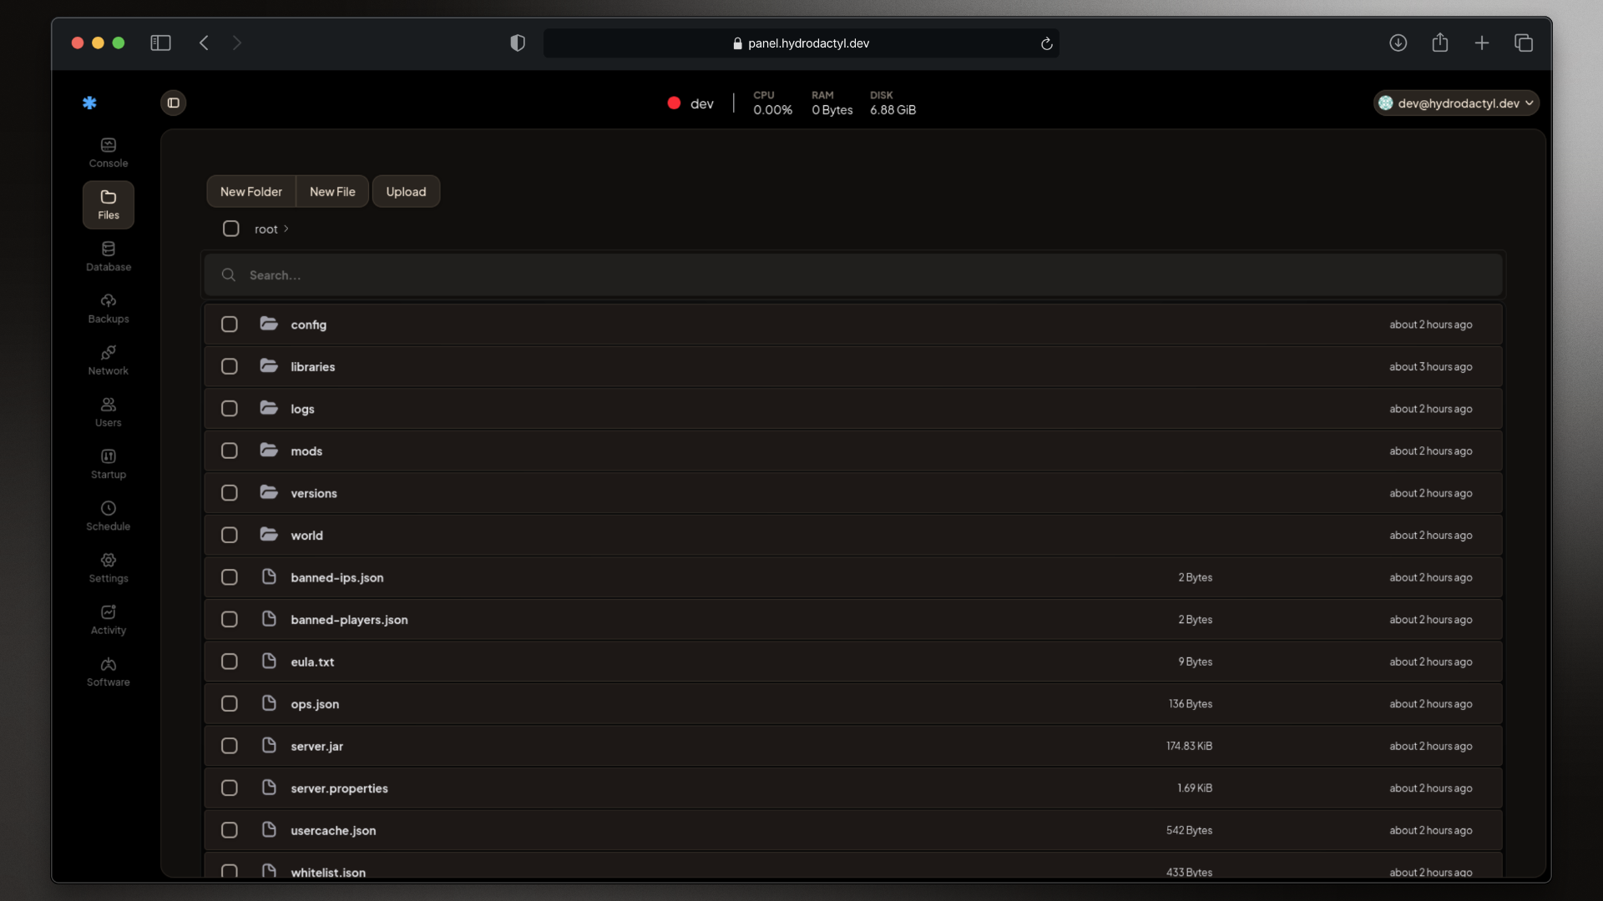Click the chevron after root breadcrumb
The width and height of the screenshot is (1603, 901).
point(286,229)
